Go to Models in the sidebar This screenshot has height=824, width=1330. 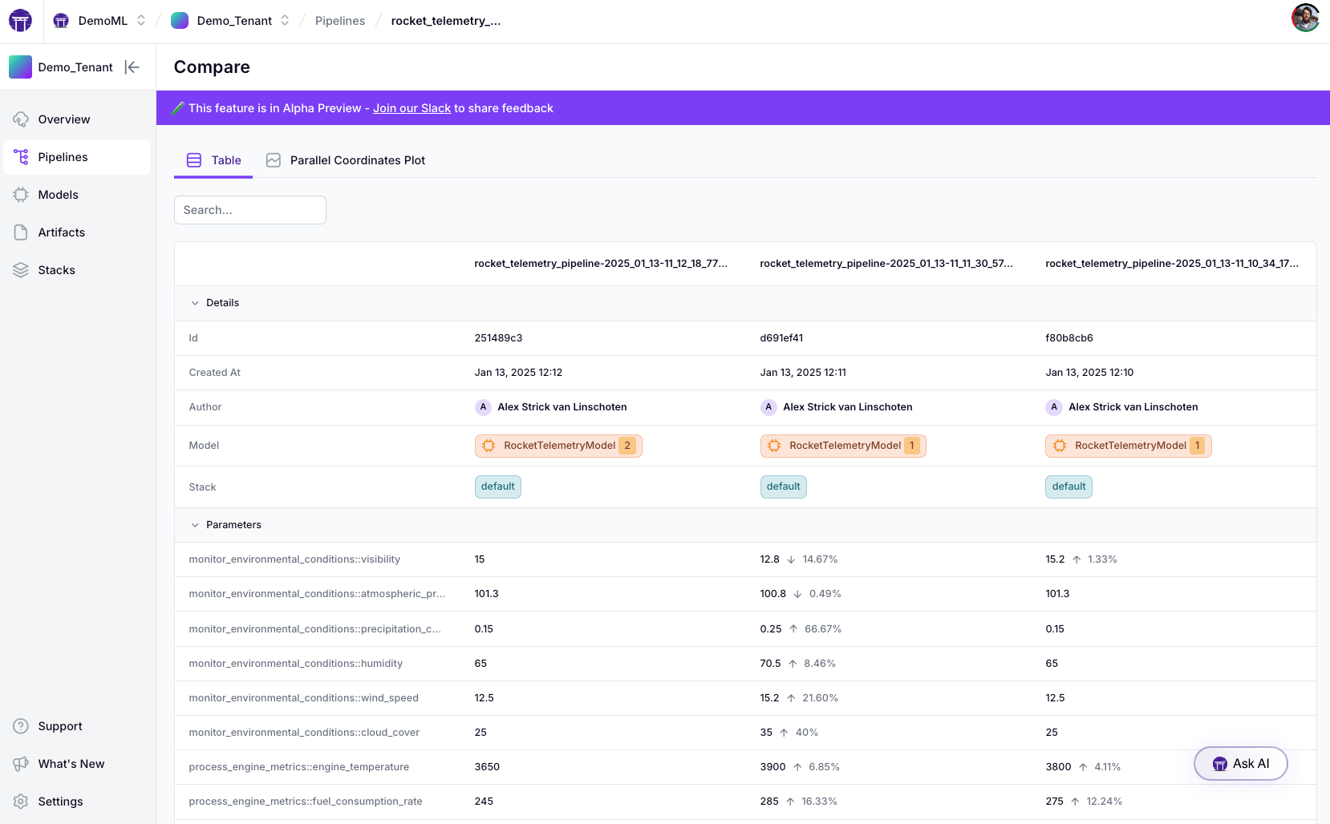(x=58, y=195)
